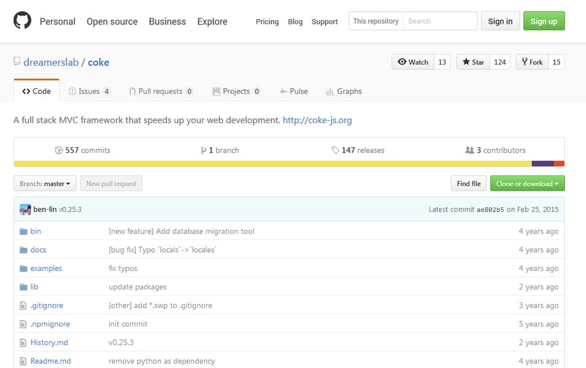This screenshot has width=586, height=368.
Task: Open the v0.25.3 commit message beside ben-lin
Action: [x=70, y=209]
